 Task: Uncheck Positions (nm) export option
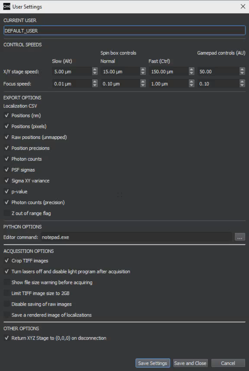coord(7,116)
